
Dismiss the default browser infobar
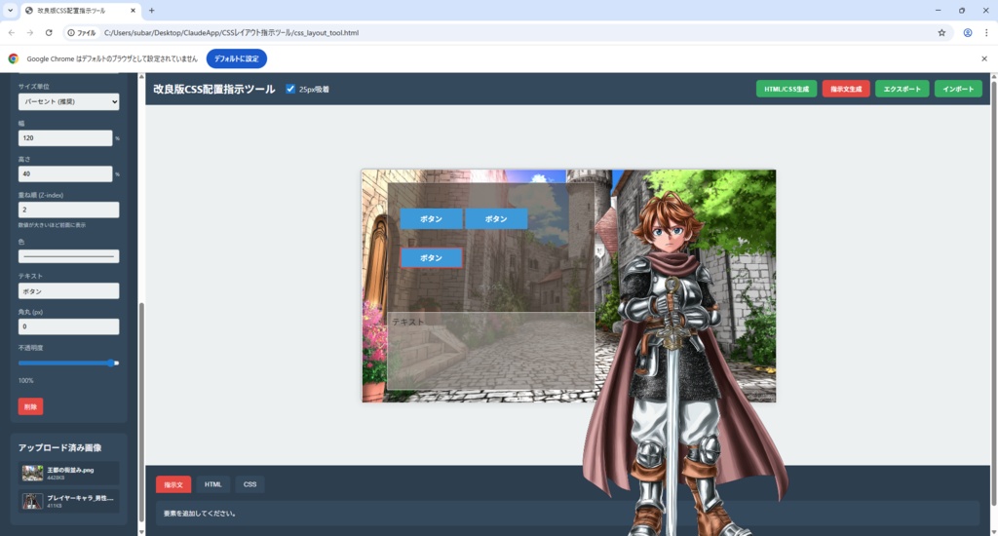coord(984,58)
